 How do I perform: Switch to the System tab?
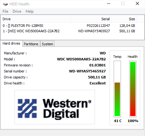(x=47, y=44)
